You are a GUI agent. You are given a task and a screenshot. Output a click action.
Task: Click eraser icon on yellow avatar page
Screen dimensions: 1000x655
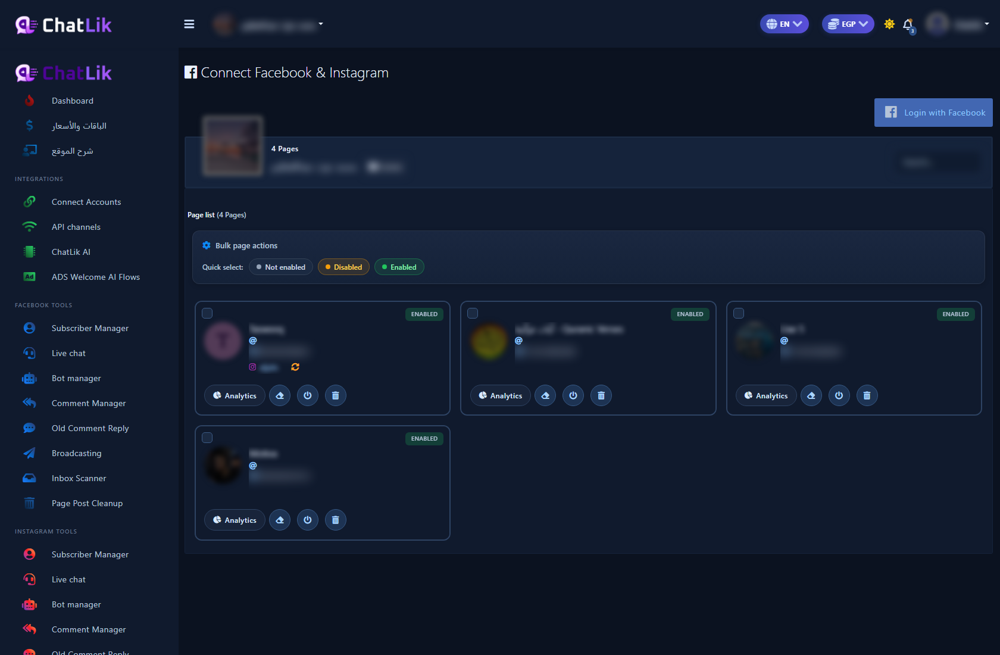(545, 395)
